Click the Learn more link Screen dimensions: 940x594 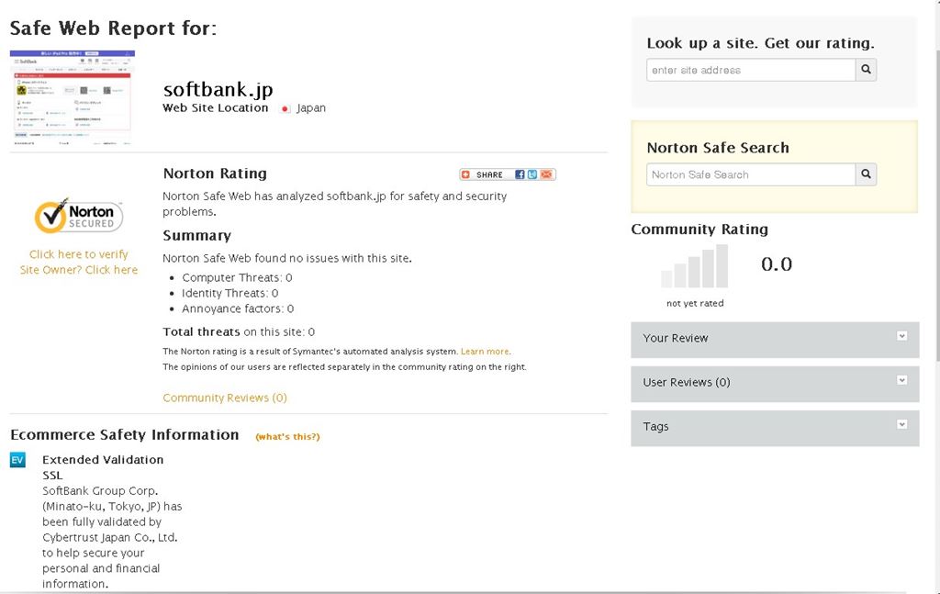[485, 352]
